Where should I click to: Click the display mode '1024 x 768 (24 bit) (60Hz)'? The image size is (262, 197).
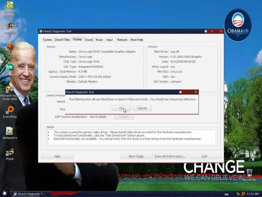[x=95, y=77]
